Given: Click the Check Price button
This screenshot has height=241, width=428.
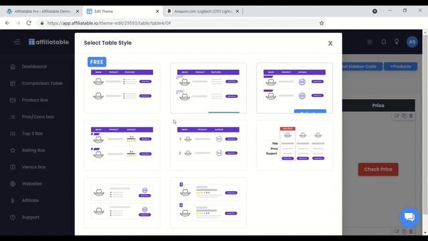Looking at the screenshot, I should click(x=379, y=169).
